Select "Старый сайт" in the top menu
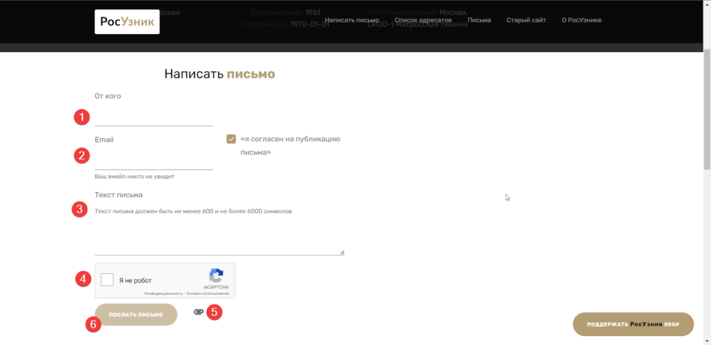711x345 pixels. coord(526,20)
